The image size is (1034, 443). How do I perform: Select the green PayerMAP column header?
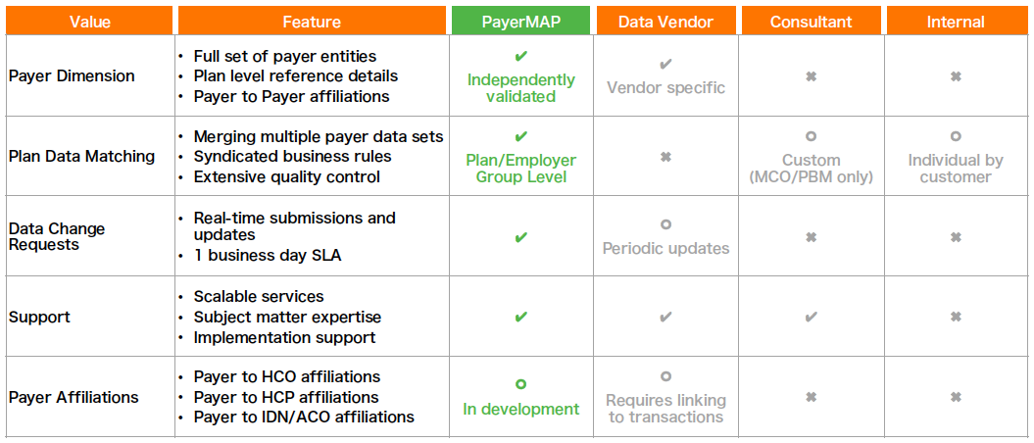(x=521, y=22)
